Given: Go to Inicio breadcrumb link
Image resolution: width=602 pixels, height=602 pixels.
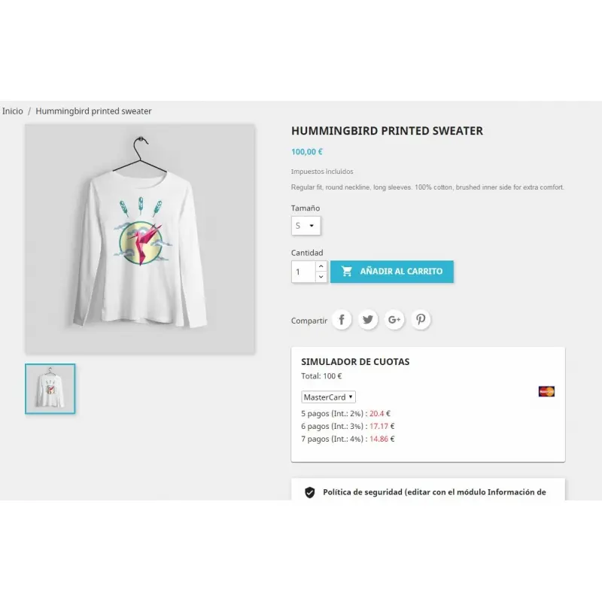Looking at the screenshot, I should point(13,111).
